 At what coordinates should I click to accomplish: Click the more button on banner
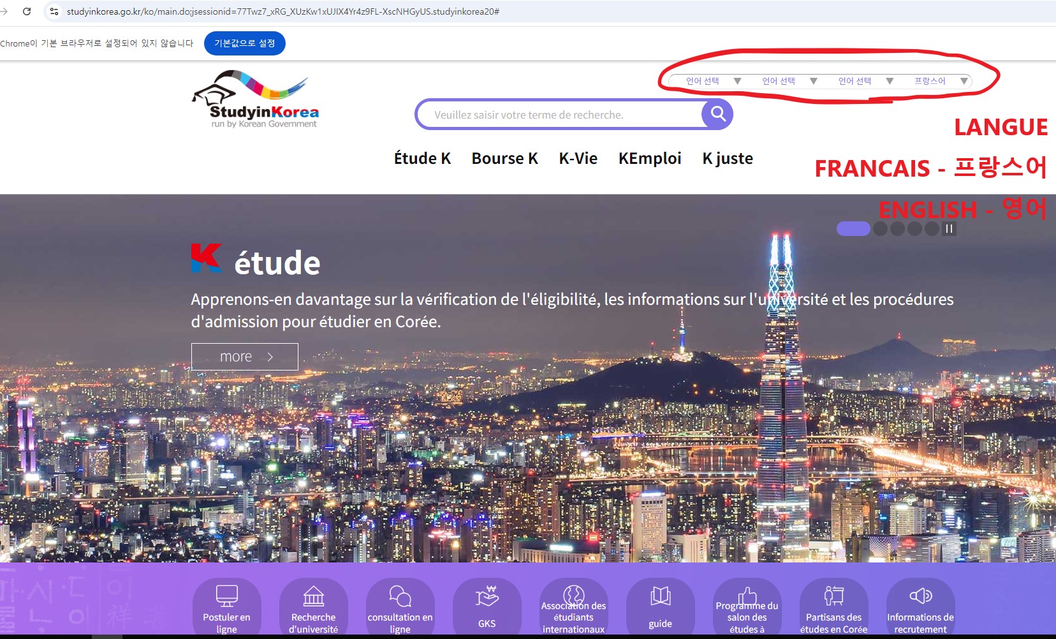pos(245,356)
